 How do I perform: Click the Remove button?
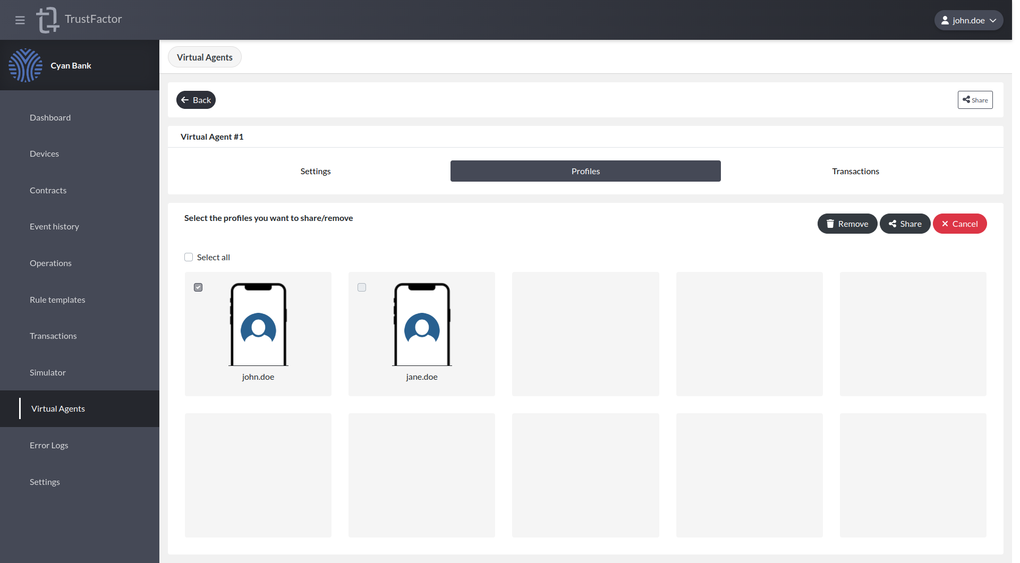coord(847,224)
